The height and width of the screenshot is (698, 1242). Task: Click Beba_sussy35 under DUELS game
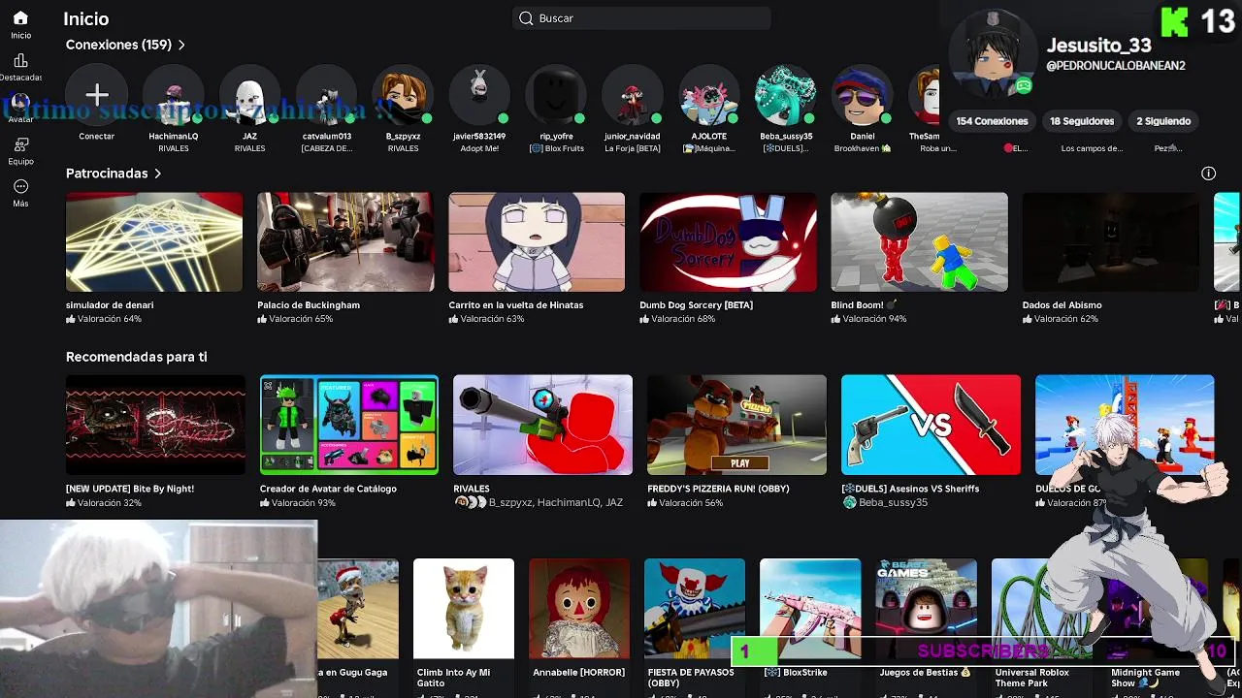point(893,503)
